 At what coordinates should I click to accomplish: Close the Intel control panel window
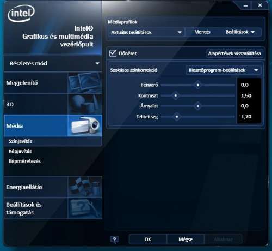click(260, 5)
